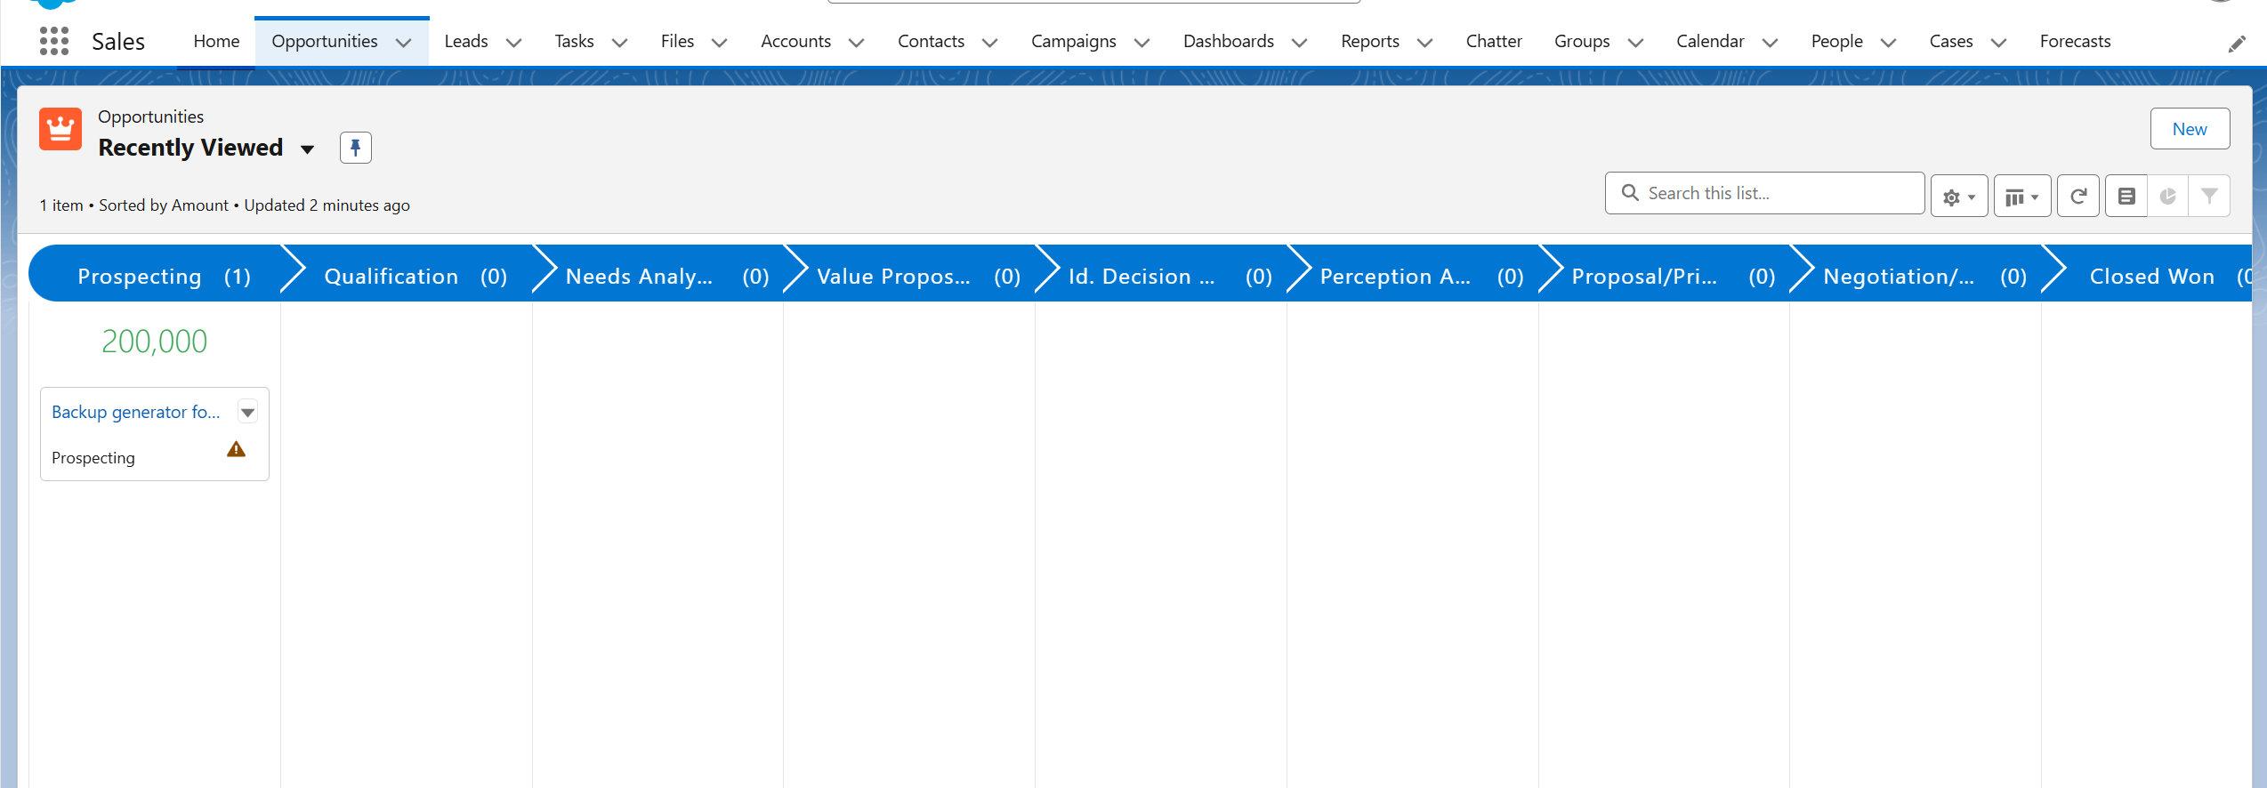Switch to the Forecasts tab
Viewport: 2267px width, 788px height.
coord(2075,41)
